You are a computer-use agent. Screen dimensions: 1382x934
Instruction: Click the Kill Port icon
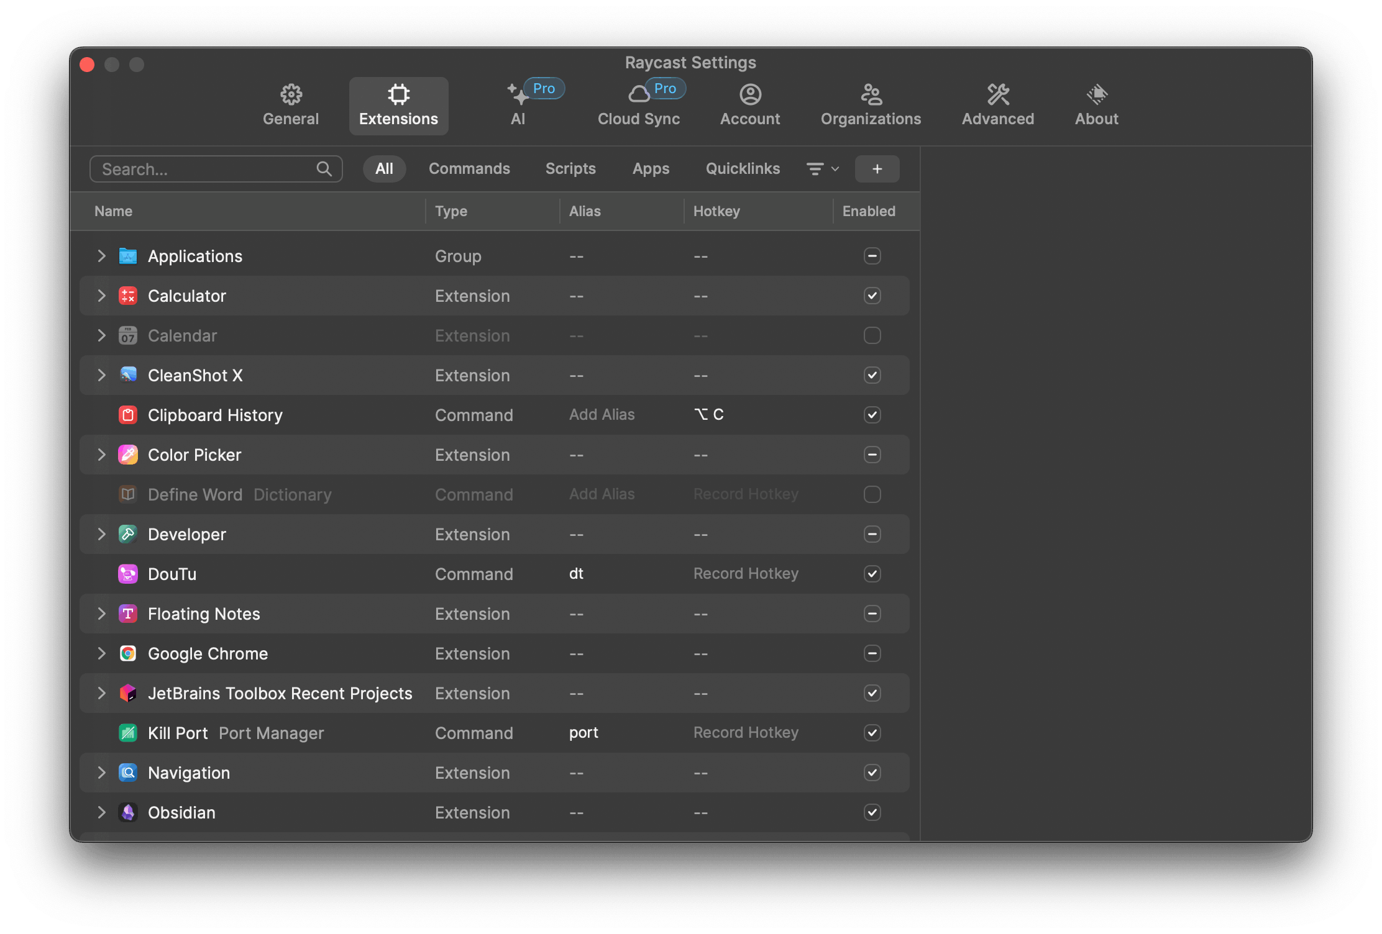click(x=128, y=733)
